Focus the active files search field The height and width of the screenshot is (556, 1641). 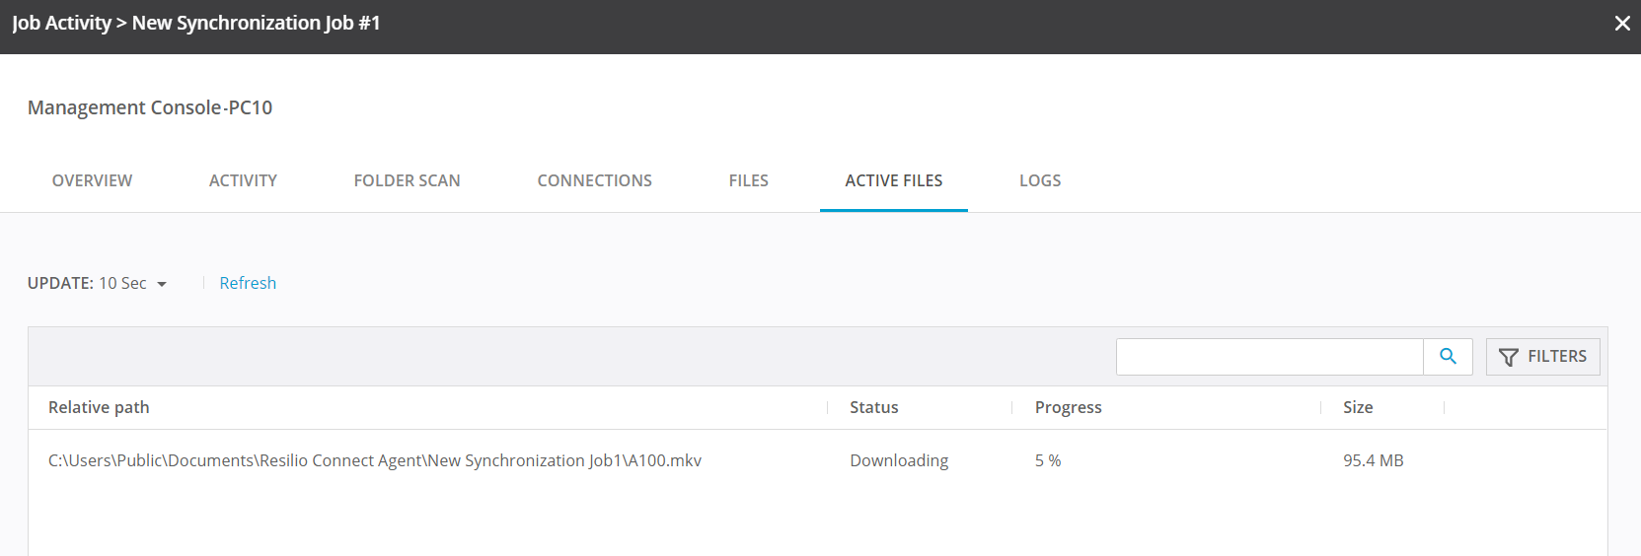(x=1269, y=357)
